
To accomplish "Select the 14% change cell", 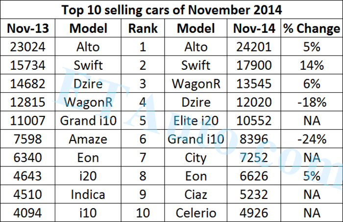I will (x=311, y=65).
